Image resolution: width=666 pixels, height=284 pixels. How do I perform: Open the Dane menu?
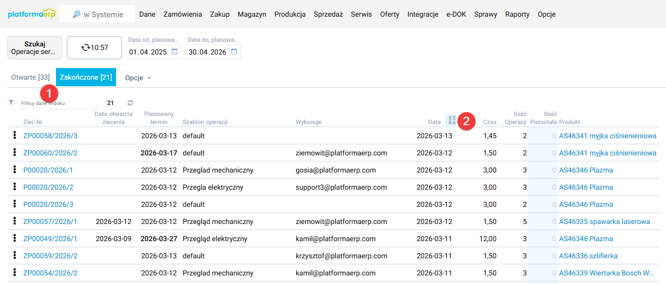click(147, 14)
